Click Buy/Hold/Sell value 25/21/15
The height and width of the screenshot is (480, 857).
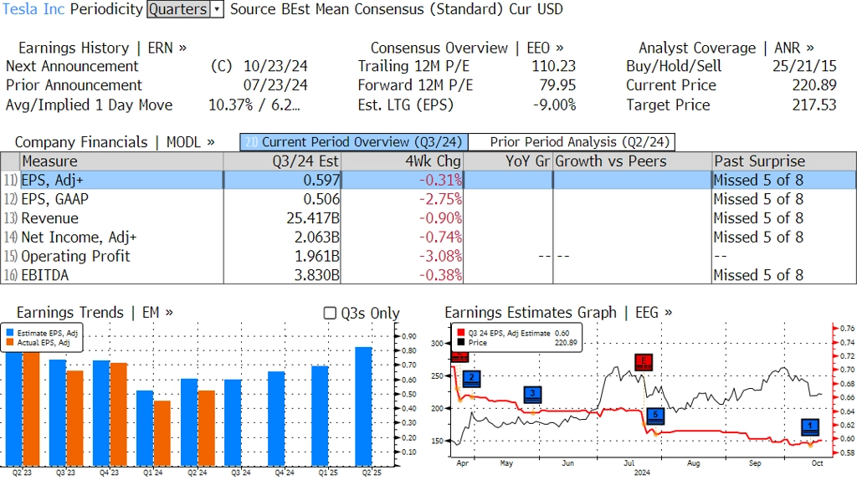pos(804,66)
